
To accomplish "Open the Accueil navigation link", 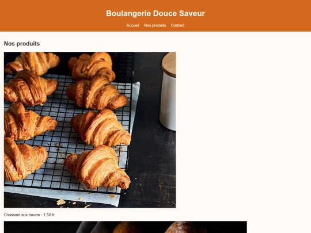I will tap(132, 25).
